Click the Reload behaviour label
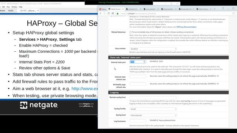Image resolution: width=237 pixels, height=133 pixels. pyautogui.click(x=118, y=32)
